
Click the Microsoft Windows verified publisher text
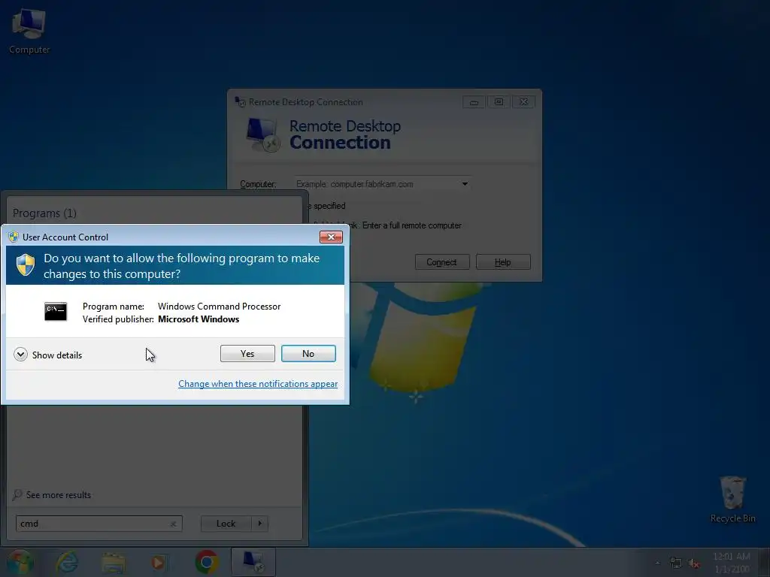point(199,319)
